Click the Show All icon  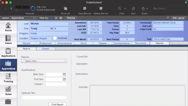point(65,8)
